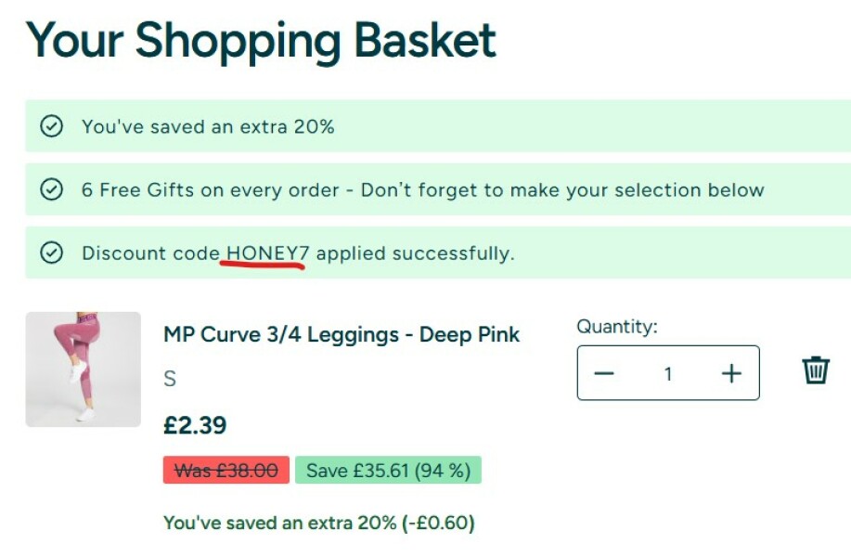This screenshot has height=557, width=851.
Task: Click checkmark icon beside "saved an extra 20%" banner
Action: pos(52,126)
